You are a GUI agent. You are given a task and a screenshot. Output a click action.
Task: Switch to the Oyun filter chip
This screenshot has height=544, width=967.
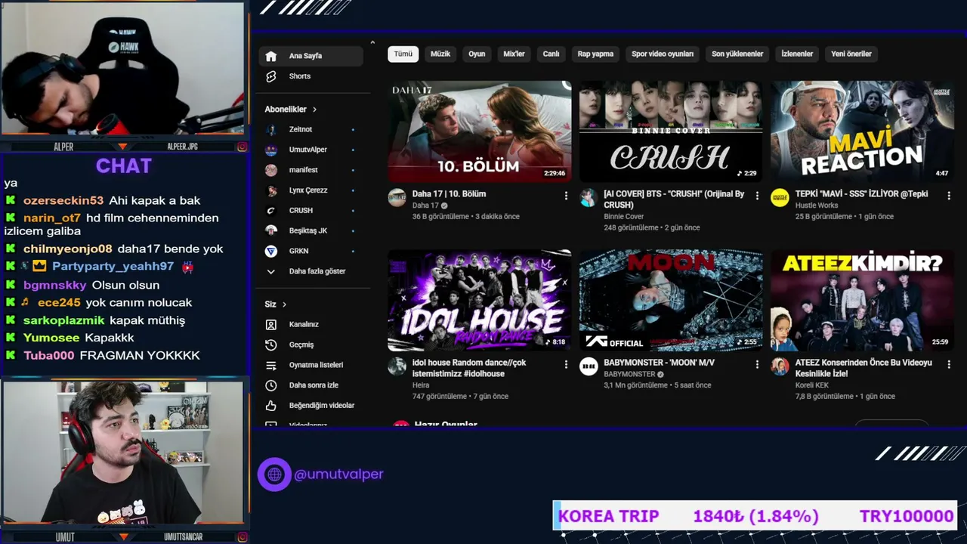tap(477, 54)
